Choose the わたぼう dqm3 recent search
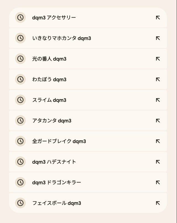The height and width of the screenshot is (223, 177). point(88,79)
